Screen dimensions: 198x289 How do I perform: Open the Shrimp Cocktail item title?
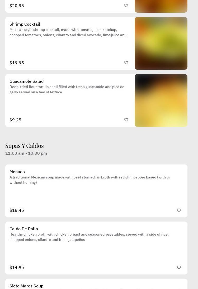point(25,24)
